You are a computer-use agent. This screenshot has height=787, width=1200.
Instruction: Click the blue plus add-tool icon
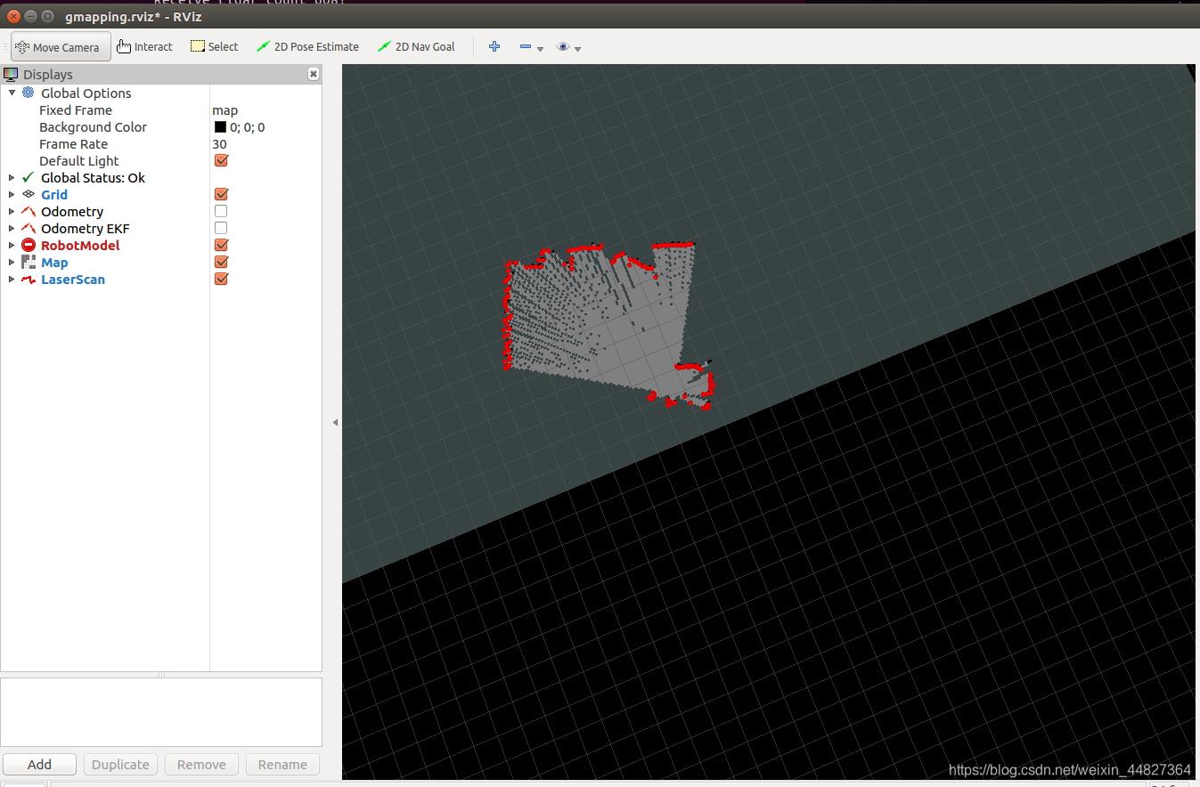[x=494, y=46]
